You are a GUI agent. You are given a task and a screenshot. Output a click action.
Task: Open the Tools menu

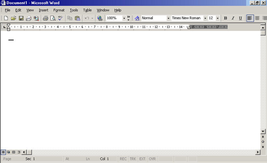click(74, 10)
